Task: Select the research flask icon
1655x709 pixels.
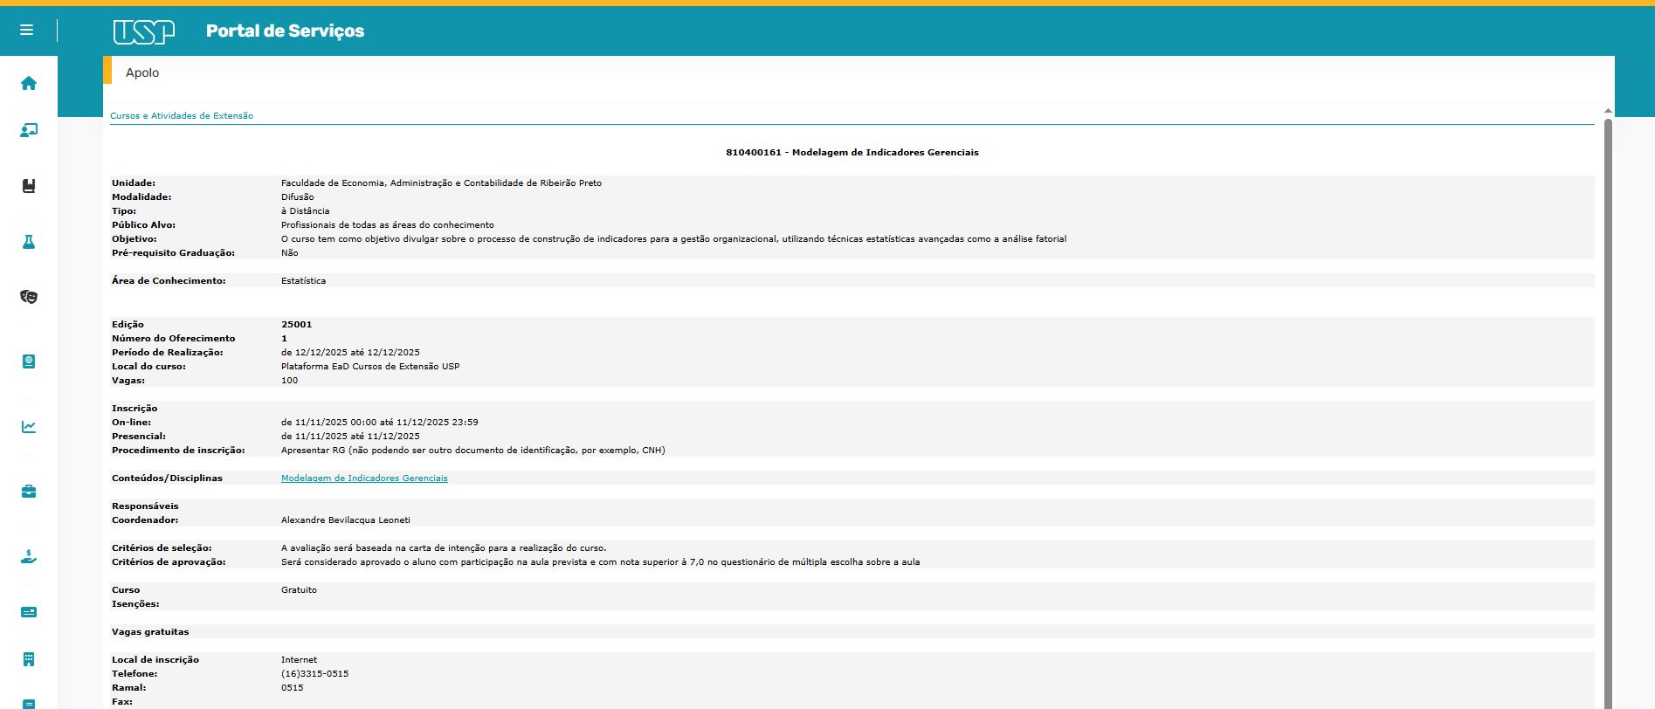Action: point(29,242)
